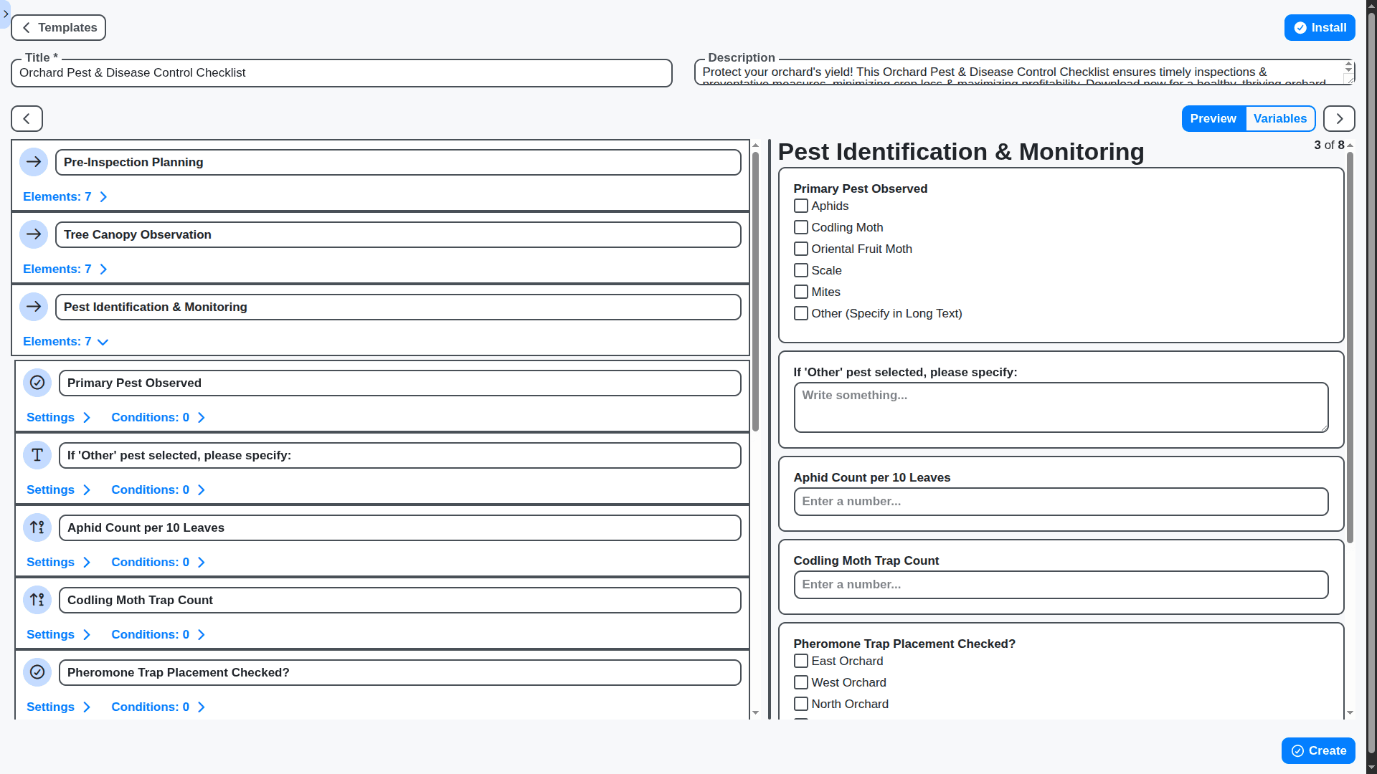
Task: Expand Elements under Tree Canopy Observation
Action: click(65, 269)
